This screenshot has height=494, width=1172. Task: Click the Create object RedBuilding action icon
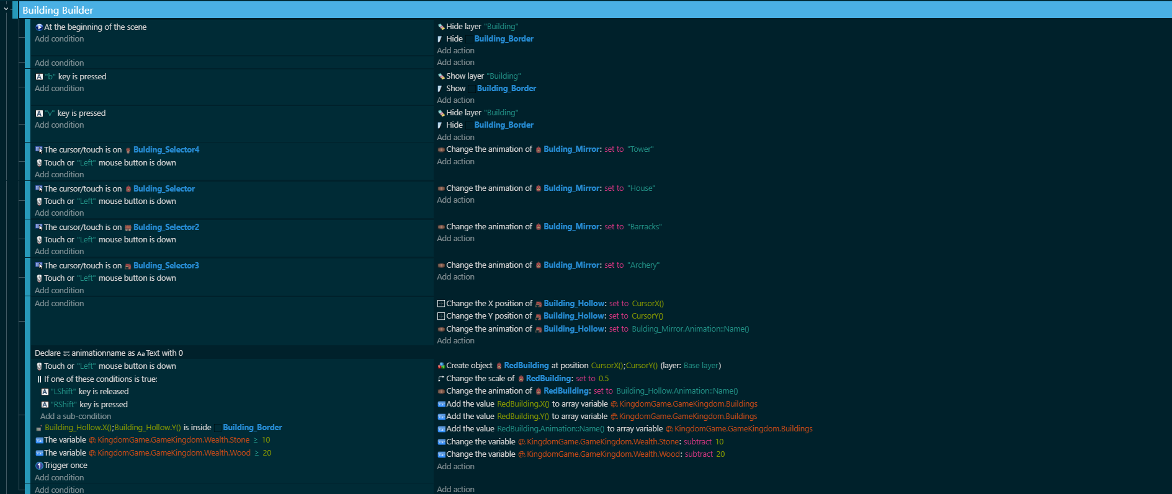441,366
